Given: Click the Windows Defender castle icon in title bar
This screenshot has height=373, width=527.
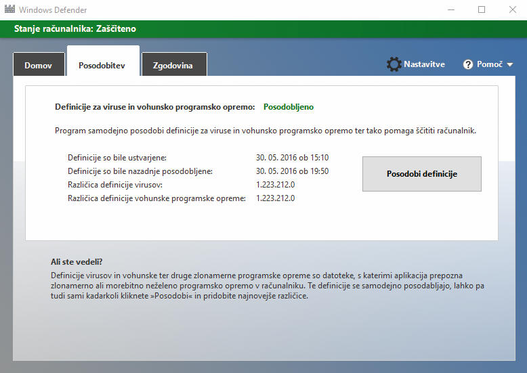Looking at the screenshot, I should point(9,9).
